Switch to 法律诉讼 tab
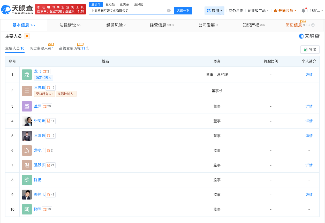Screen dimensions: 325x223 pos(70,25)
